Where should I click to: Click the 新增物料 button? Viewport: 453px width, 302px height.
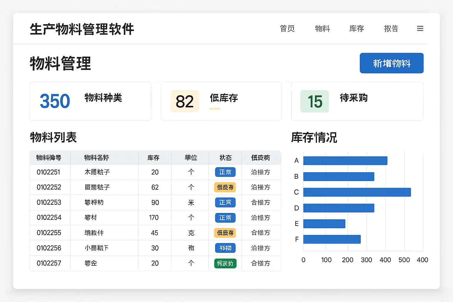point(391,63)
